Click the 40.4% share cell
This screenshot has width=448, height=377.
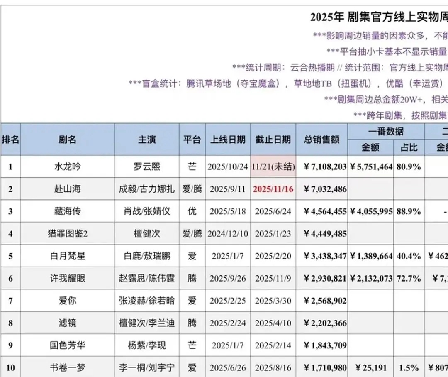[409, 256]
